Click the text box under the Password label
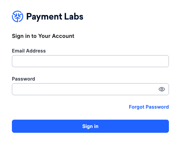 click(90, 89)
